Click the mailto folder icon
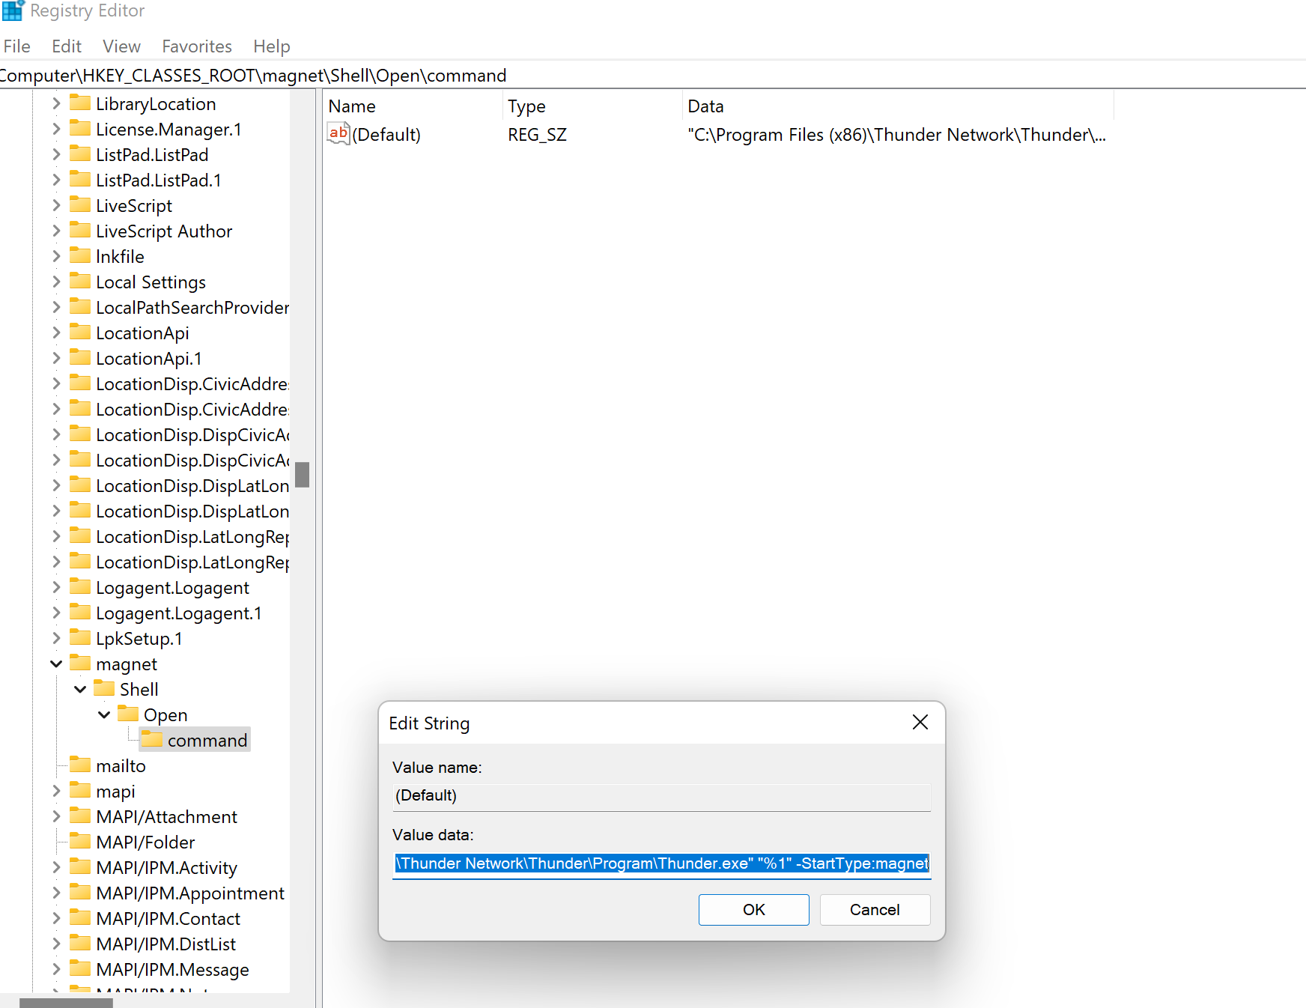This screenshot has width=1306, height=1008. coord(80,765)
